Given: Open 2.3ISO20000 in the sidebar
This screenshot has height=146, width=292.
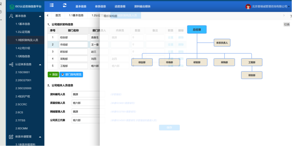Looking at the screenshot, I should (23, 88).
